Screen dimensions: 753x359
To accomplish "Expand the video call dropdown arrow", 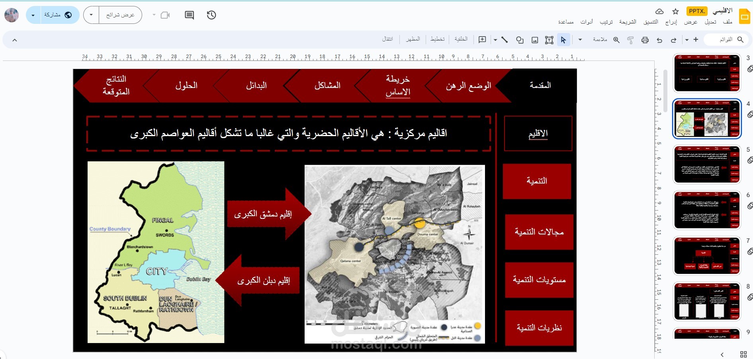I will [154, 15].
